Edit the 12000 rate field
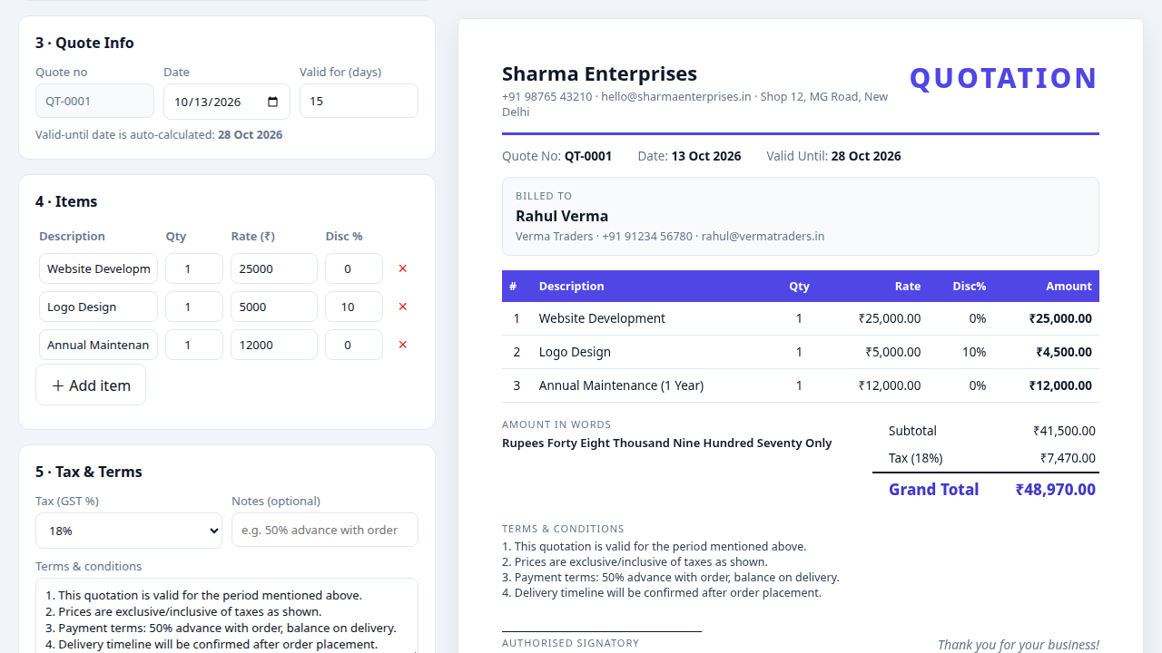1162x653 pixels. click(274, 345)
